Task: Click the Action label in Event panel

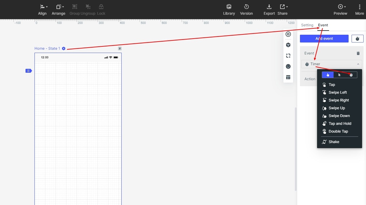Action: pos(310,79)
